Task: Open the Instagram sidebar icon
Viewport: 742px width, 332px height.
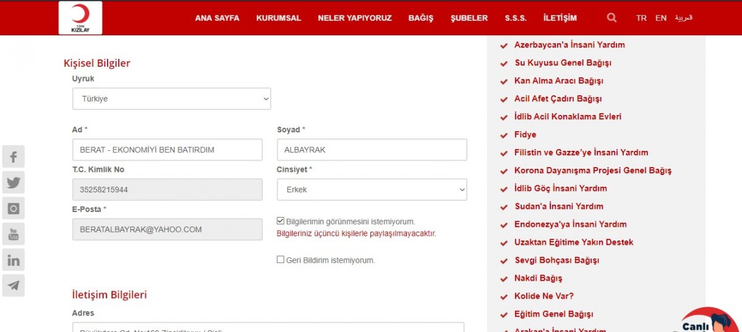Action: pyautogui.click(x=14, y=209)
